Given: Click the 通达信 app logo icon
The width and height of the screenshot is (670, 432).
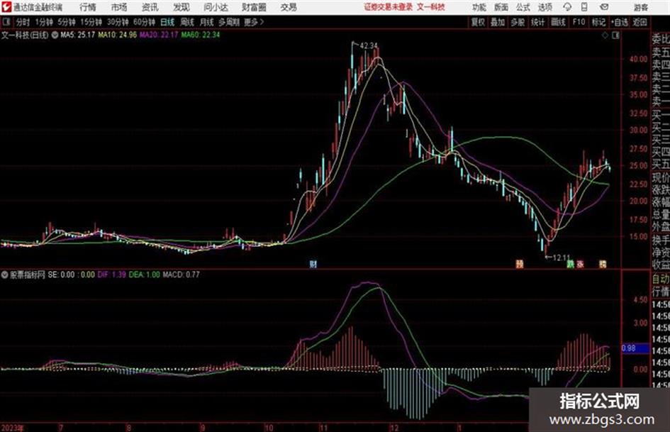Looking at the screenshot, I should tap(6, 7).
